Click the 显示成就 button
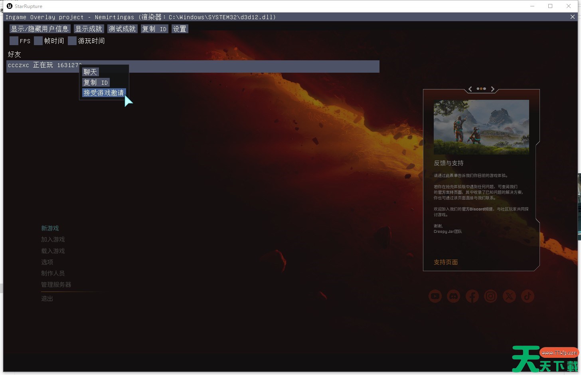Viewport: 581px width, 375px height. click(x=89, y=29)
